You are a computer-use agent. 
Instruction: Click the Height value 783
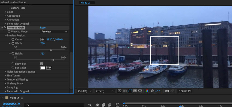(43, 53)
